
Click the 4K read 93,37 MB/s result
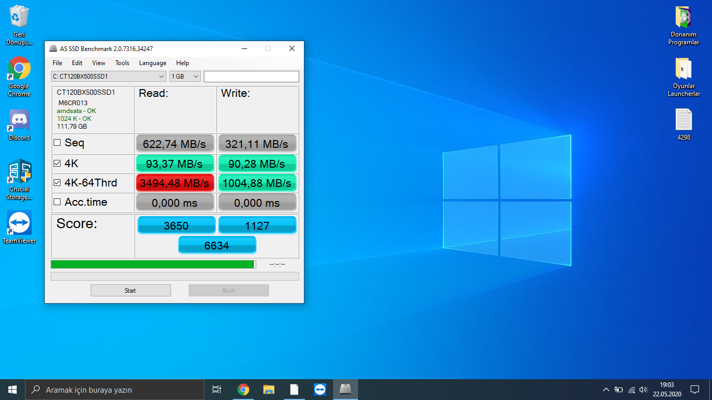pos(175,164)
